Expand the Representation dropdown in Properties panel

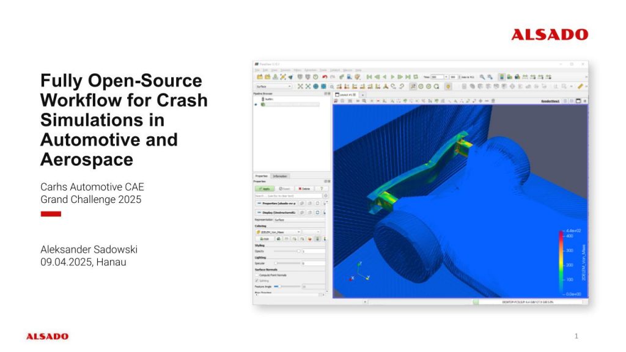(x=300, y=219)
